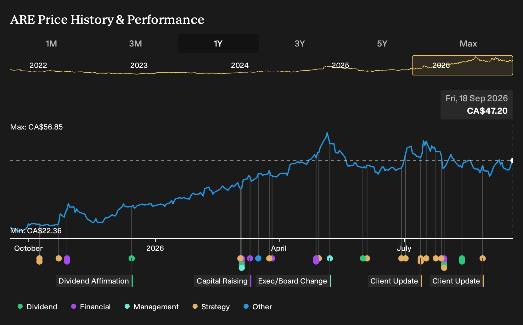Viewport: 523px width, 325px height.
Task: Click the Min: CA$22.36 label
Action: tap(36, 231)
